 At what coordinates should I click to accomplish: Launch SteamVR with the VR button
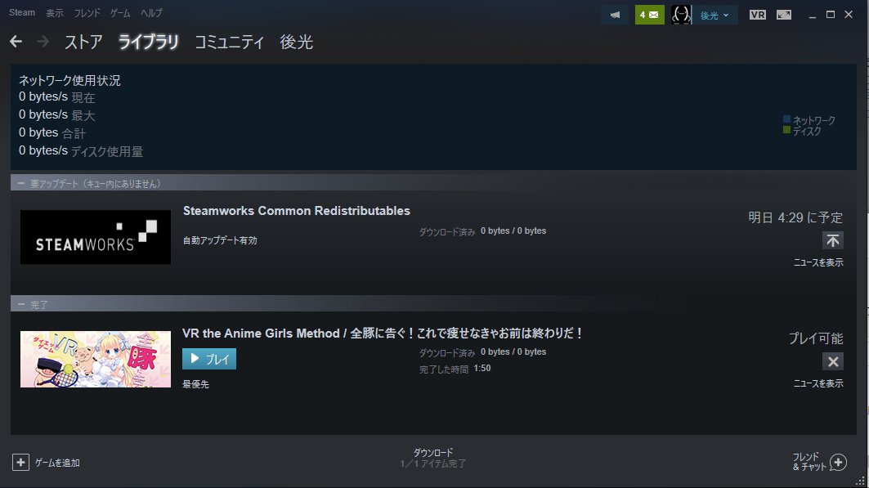(757, 15)
